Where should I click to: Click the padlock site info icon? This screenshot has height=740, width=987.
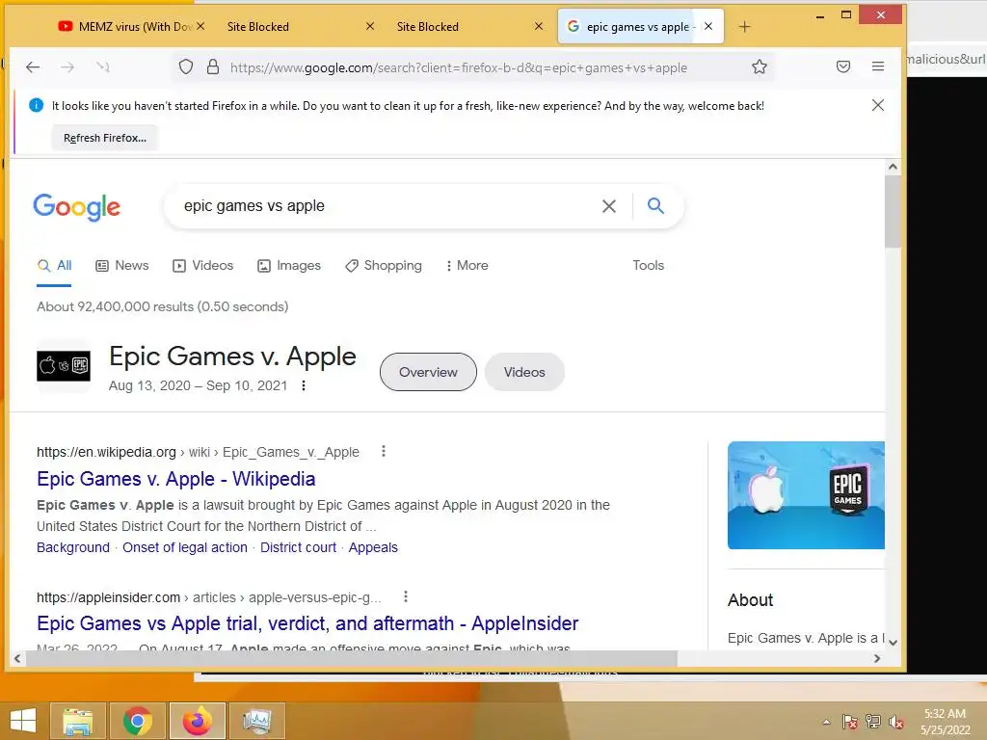(213, 66)
